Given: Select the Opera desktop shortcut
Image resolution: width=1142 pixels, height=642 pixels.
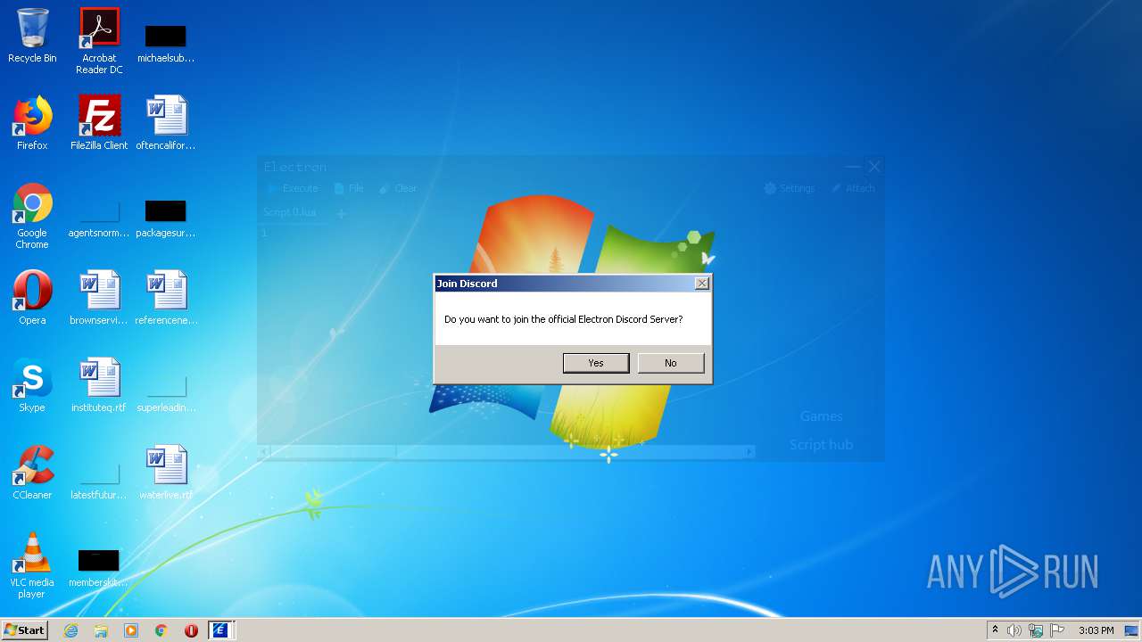Looking at the screenshot, I should coord(32,298).
